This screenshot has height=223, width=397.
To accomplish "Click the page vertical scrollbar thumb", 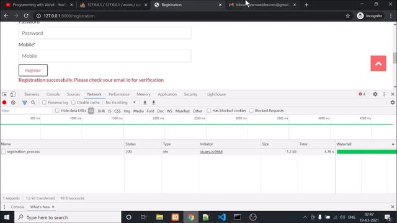I will (x=395, y=58).
